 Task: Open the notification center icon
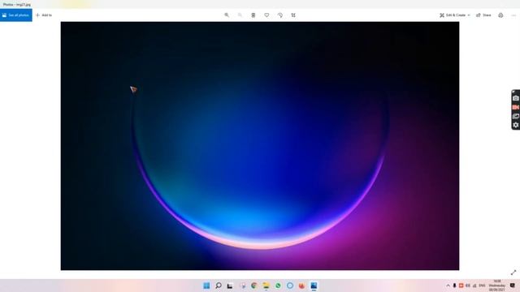coord(513,286)
